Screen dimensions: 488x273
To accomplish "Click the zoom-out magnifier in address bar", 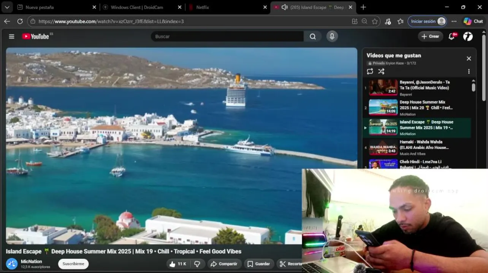I will [364, 21].
